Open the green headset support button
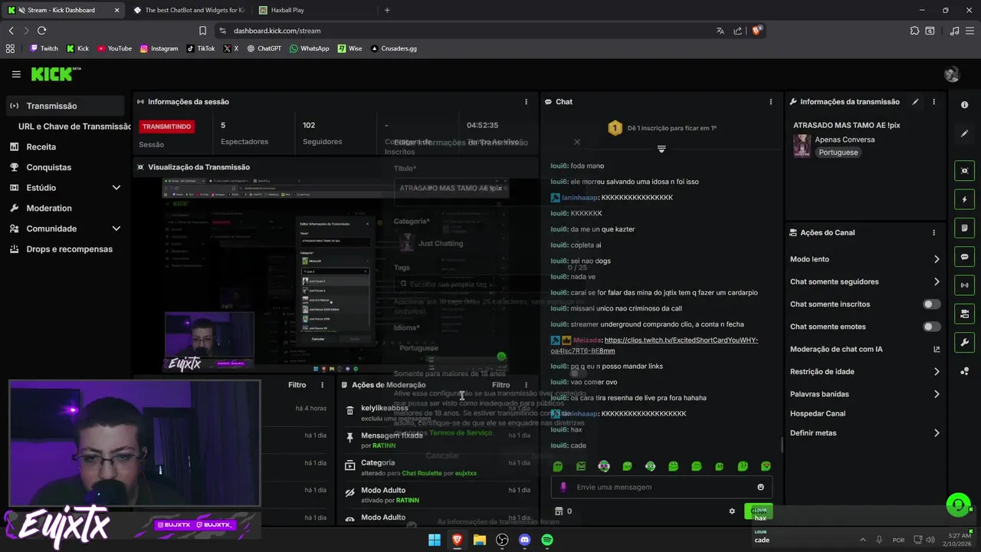The width and height of the screenshot is (981, 552). [958, 504]
